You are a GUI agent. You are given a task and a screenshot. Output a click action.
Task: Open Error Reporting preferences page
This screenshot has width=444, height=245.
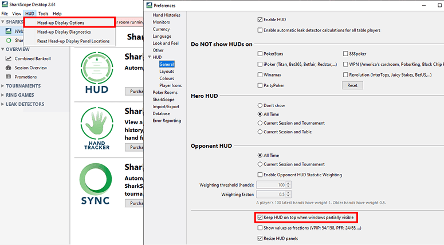(x=167, y=121)
